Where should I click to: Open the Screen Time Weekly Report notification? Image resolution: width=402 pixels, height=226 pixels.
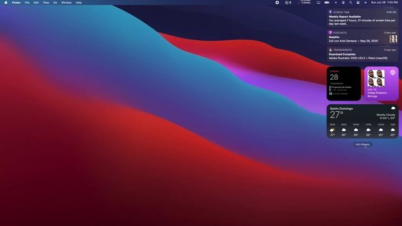(x=362, y=18)
